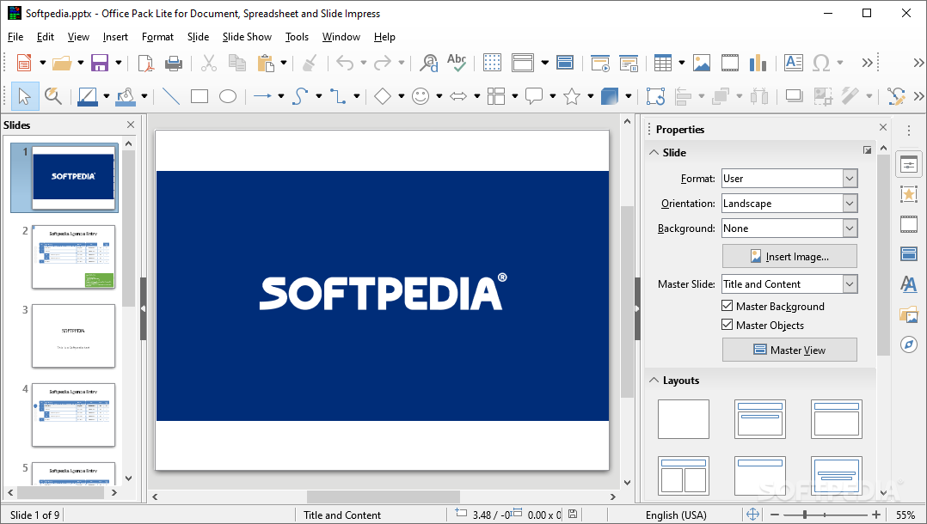Open Find and Replace icon

tap(428, 63)
